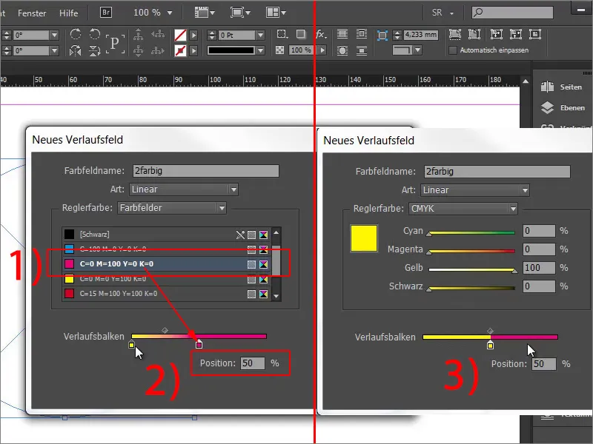Open the screen mode icon menu

[x=240, y=13]
